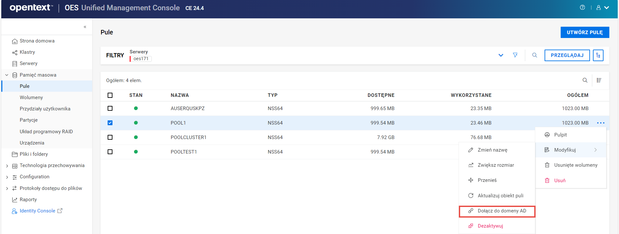619x234 pixels.
Task: Click the filter funnel icon
Action: [515, 55]
